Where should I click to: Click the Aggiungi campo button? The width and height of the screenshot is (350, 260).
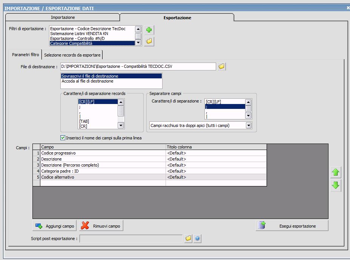pyautogui.click(x=54, y=226)
